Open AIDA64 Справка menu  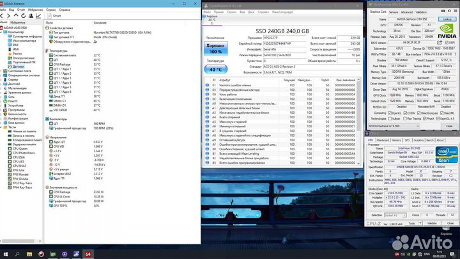coord(65,10)
